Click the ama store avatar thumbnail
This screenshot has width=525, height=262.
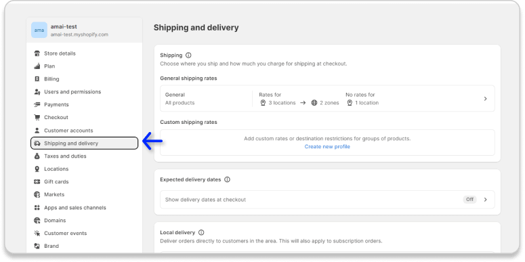pos(39,30)
